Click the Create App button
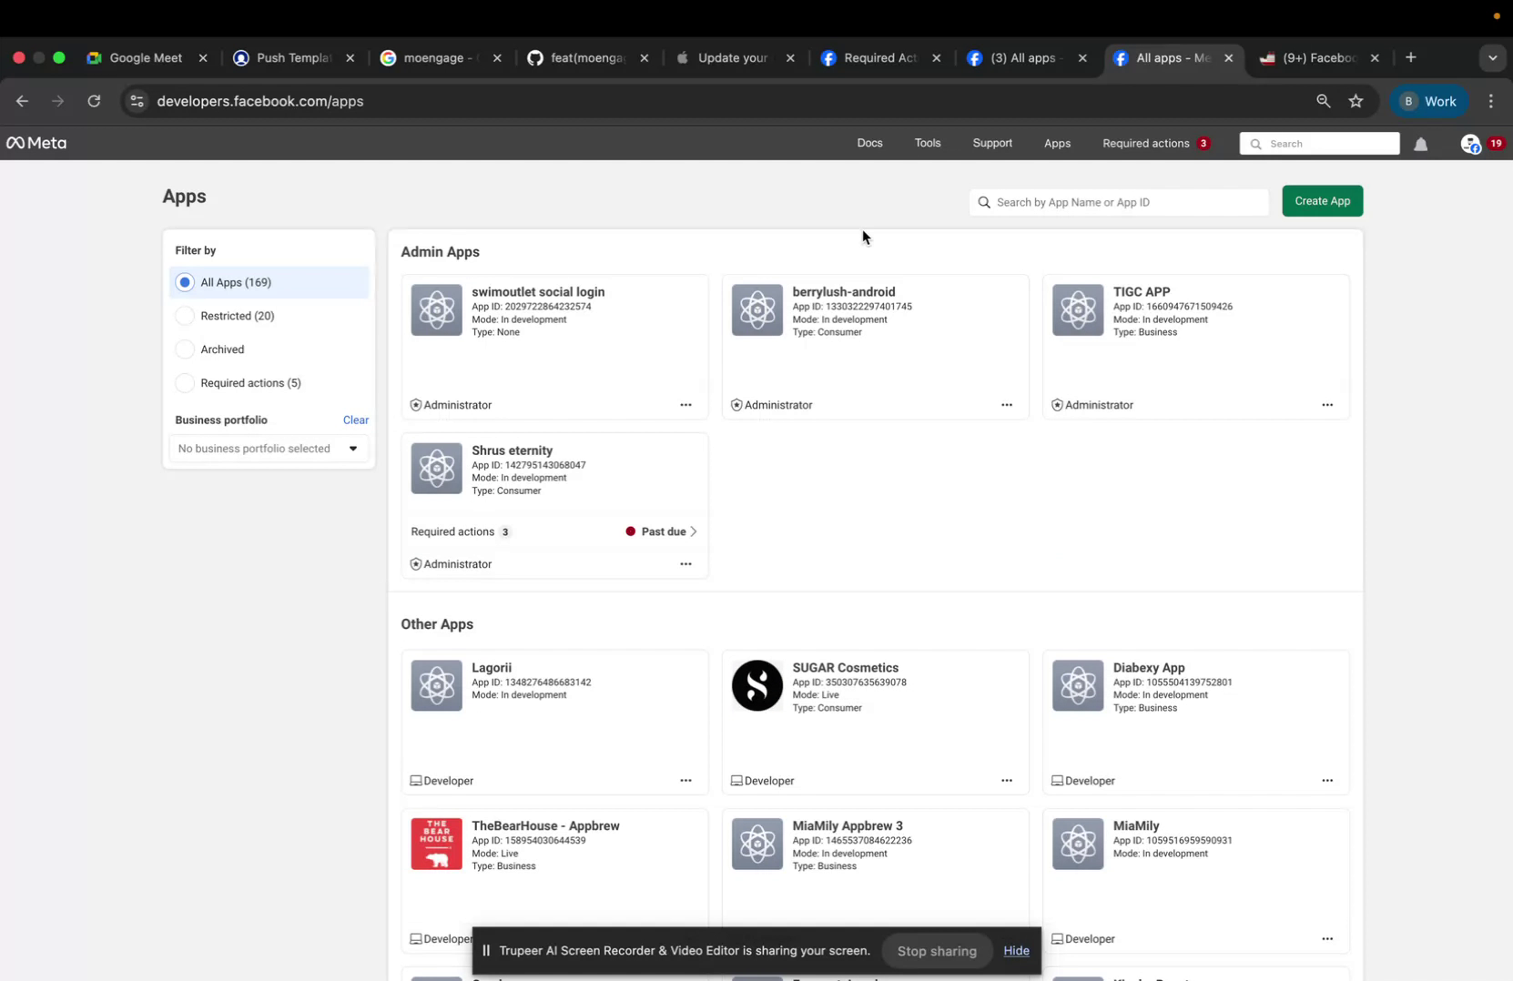The height and width of the screenshot is (981, 1513). 1322,201
